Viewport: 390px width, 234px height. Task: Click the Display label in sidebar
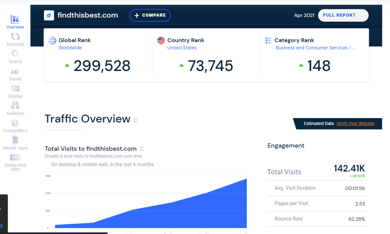click(x=15, y=96)
